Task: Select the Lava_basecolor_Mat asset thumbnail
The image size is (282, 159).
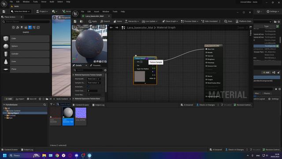Action: click(x=68, y=116)
